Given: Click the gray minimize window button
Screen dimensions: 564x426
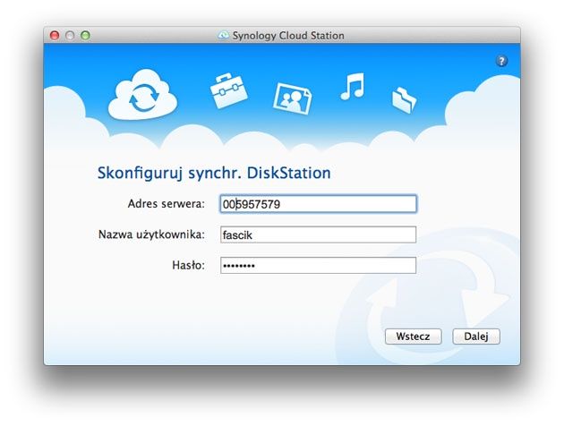Looking at the screenshot, I should (70, 35).
